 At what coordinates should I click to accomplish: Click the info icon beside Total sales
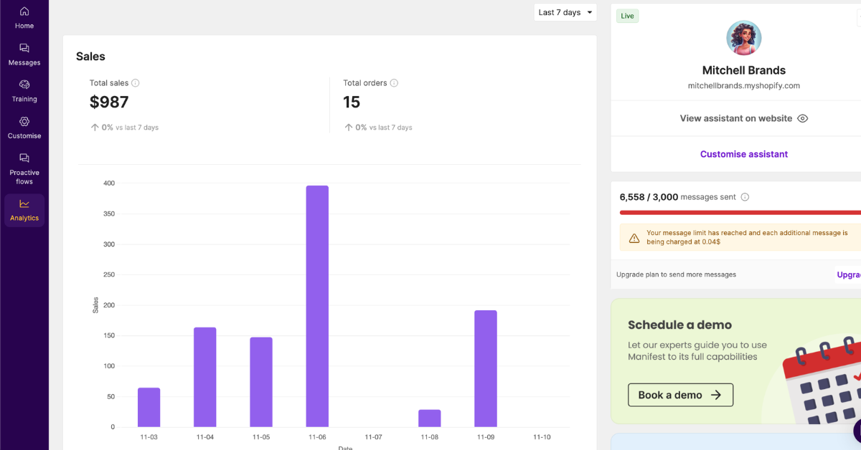pos(136,82)
